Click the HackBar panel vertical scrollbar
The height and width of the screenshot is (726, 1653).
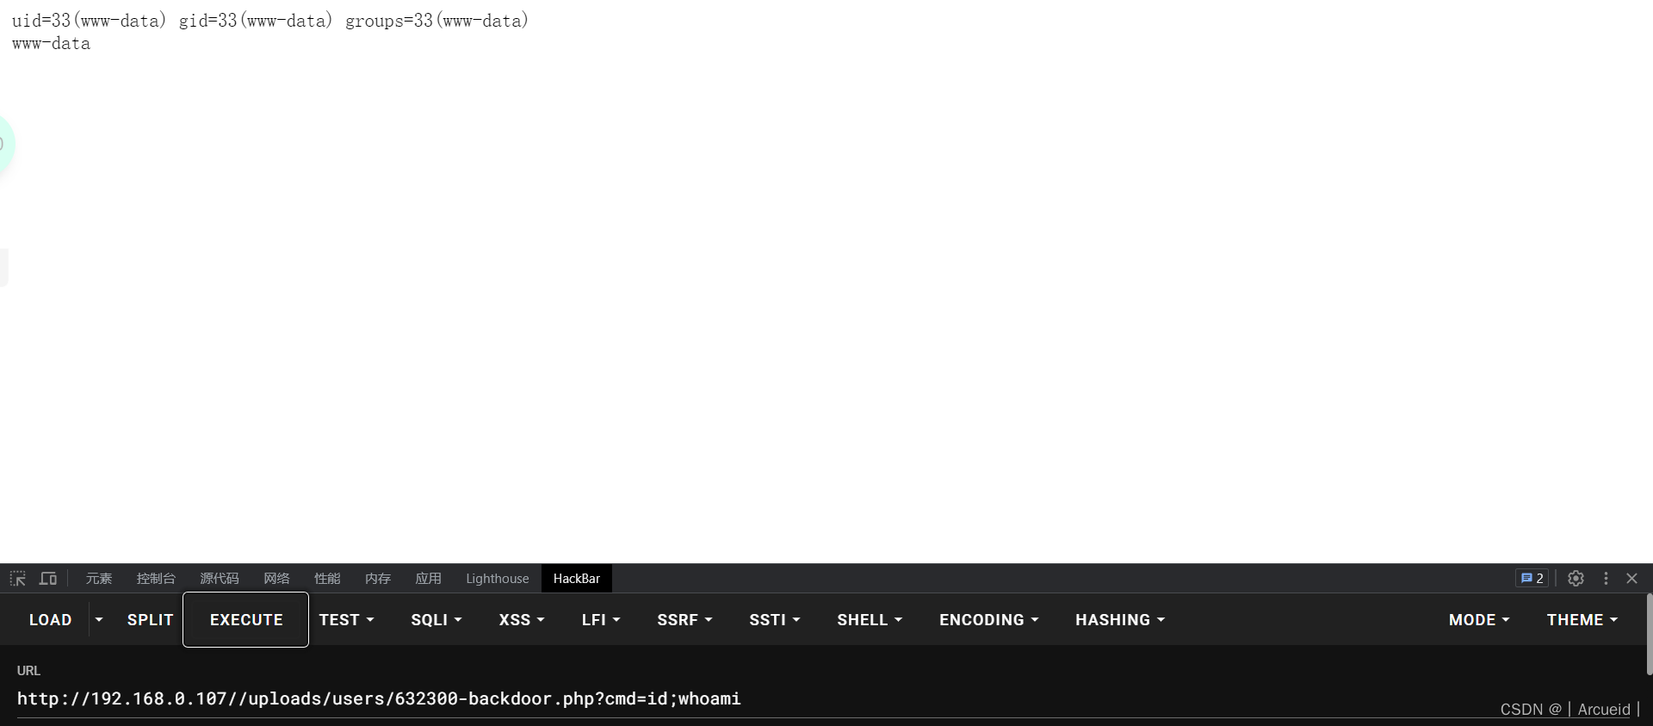1649,634
